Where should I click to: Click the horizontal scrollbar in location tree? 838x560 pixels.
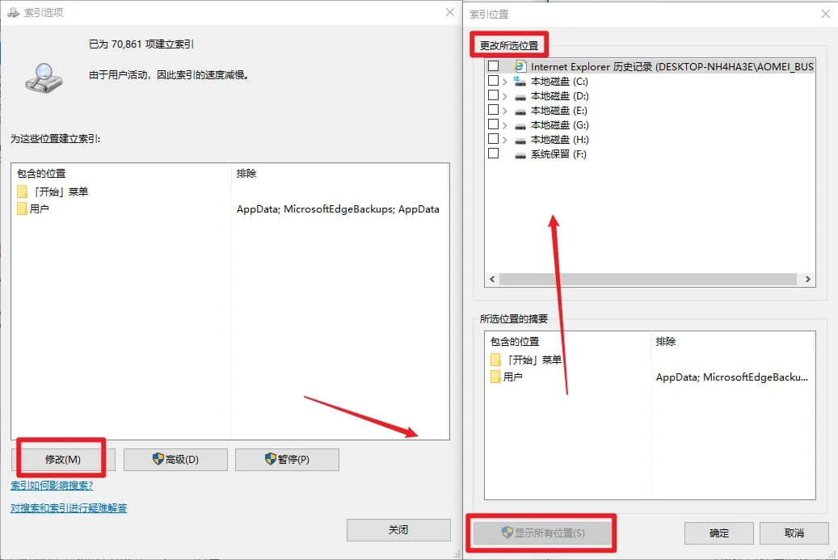(648, 279)
